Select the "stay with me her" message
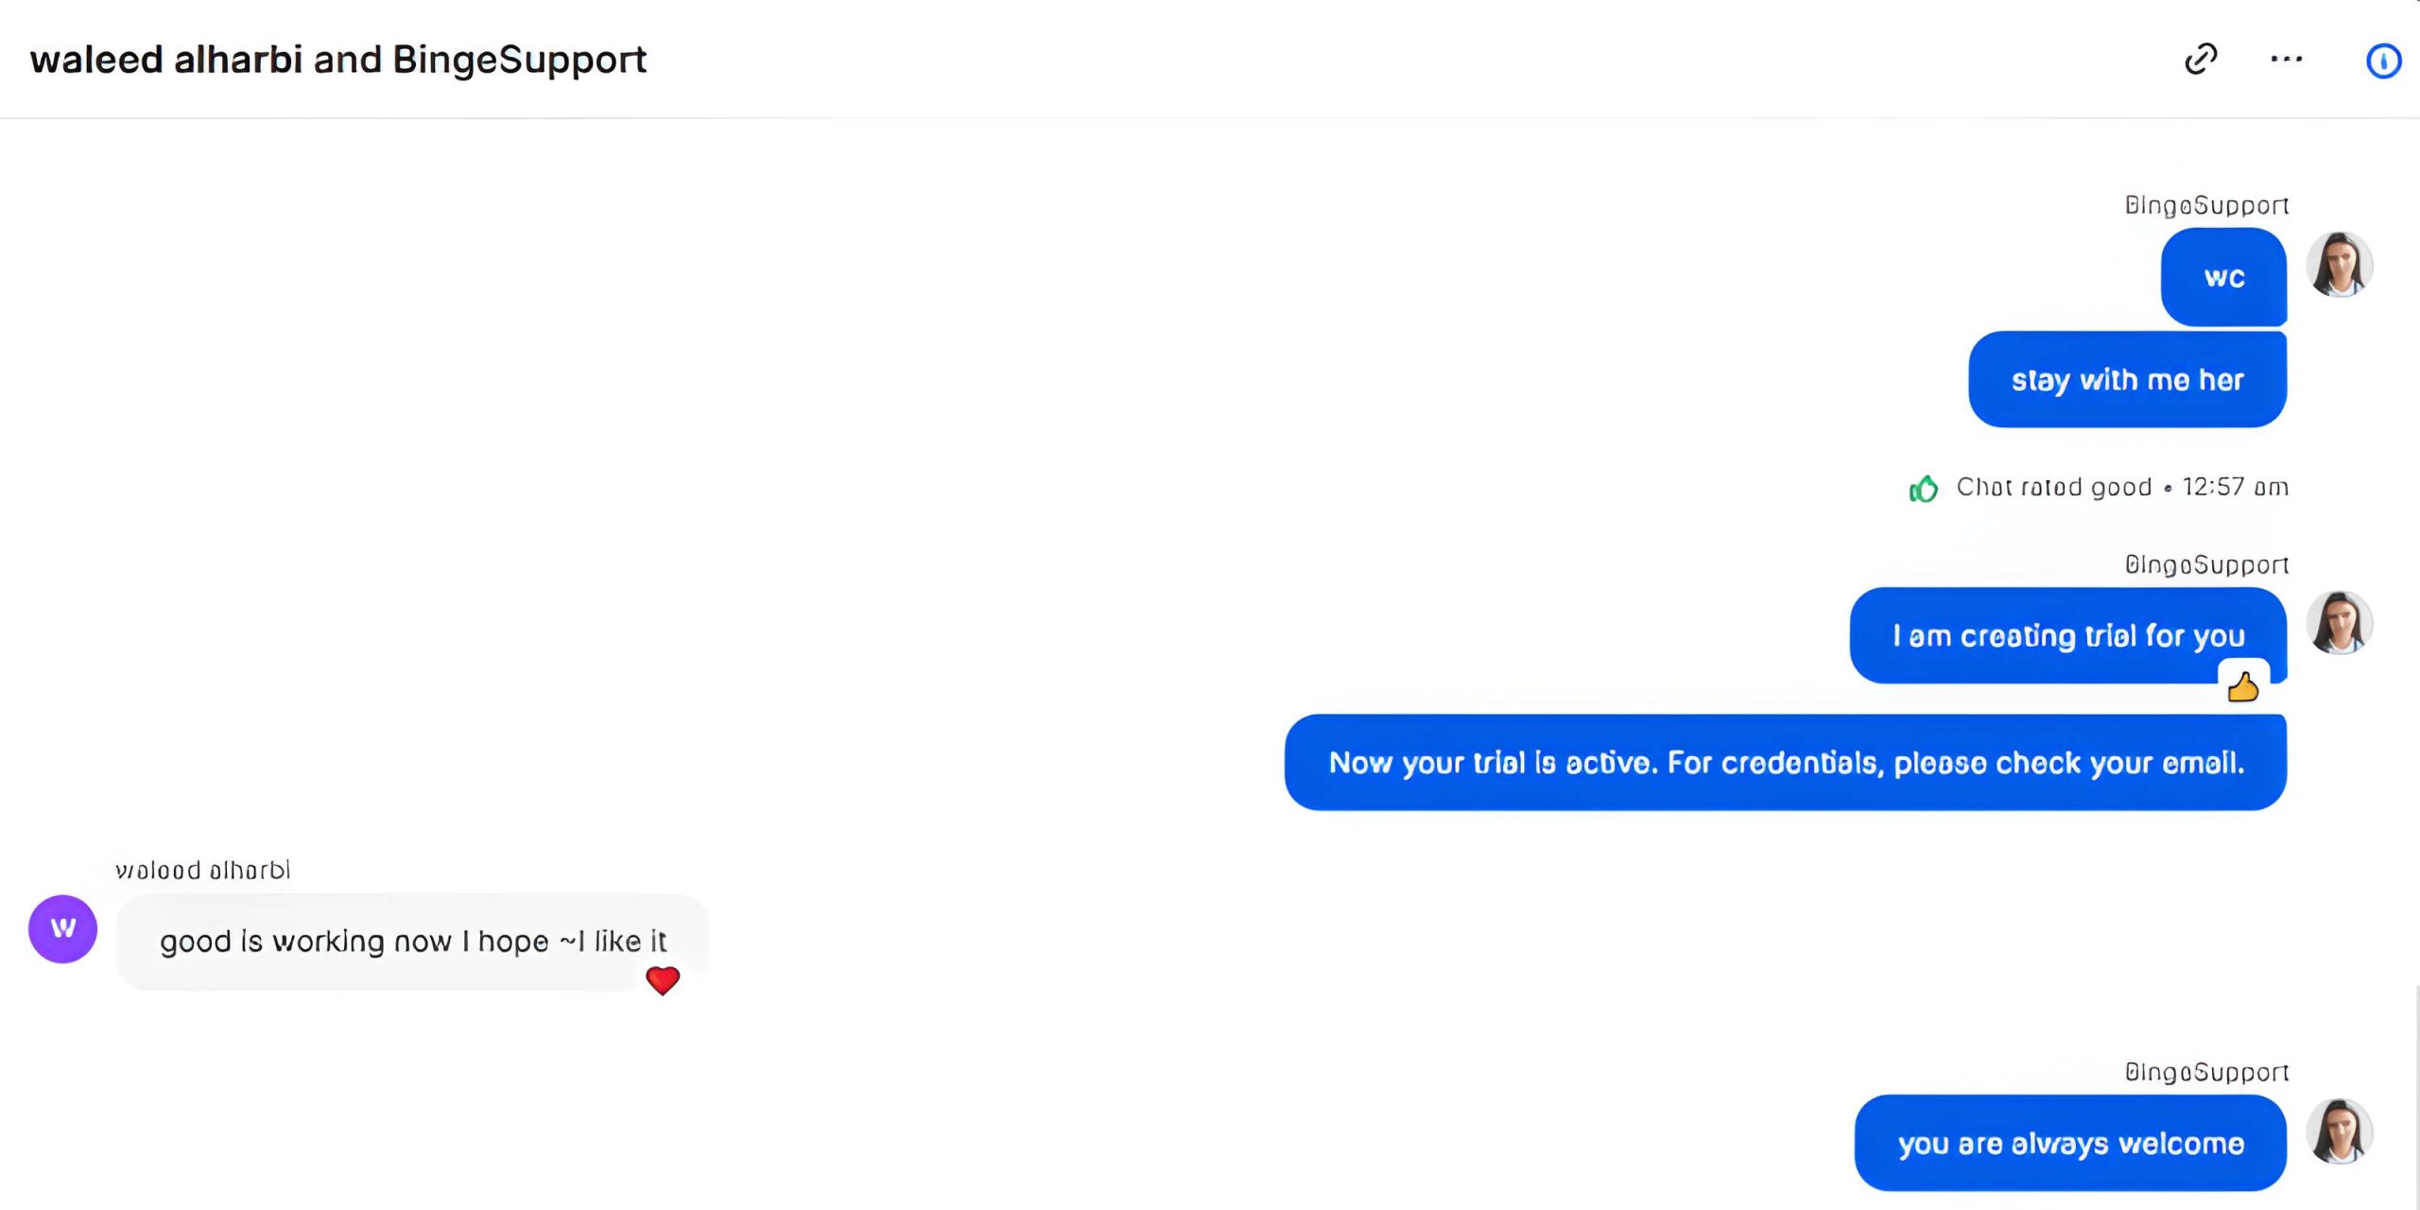The width and height of the screenshot is (2420, 1210). click(x=2127, y=380)
